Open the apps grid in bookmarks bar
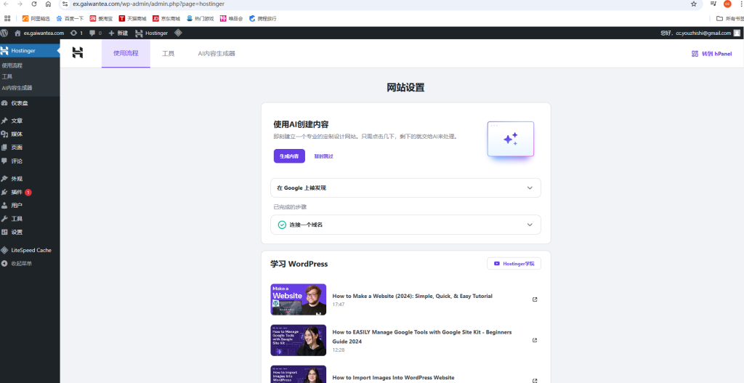 pyautogui.click(x=7, y=18)
